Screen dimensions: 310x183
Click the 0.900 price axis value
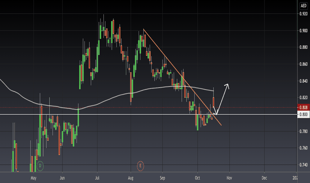303,31
